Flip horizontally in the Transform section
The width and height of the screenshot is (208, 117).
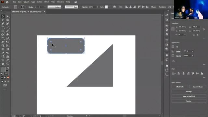click(194, 35)
